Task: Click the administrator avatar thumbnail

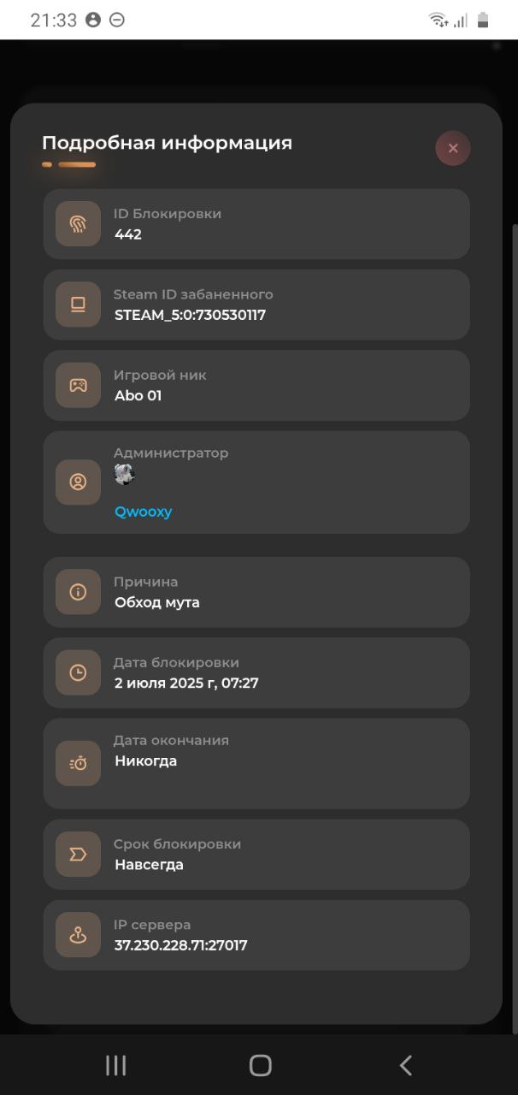Action: 125,474
